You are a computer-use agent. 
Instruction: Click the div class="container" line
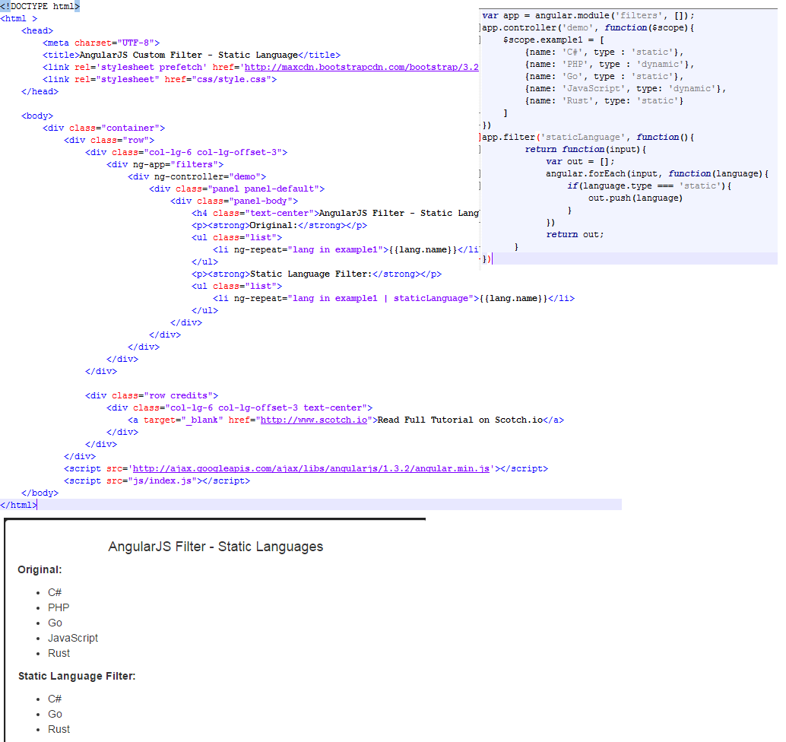click(104, 128)
